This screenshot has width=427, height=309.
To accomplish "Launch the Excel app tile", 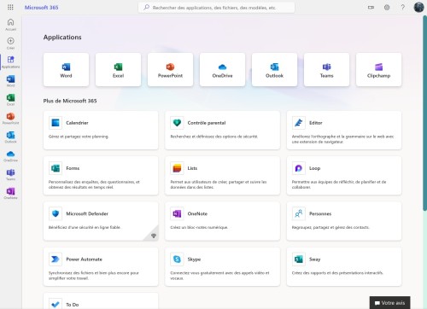I will [118, 70].
